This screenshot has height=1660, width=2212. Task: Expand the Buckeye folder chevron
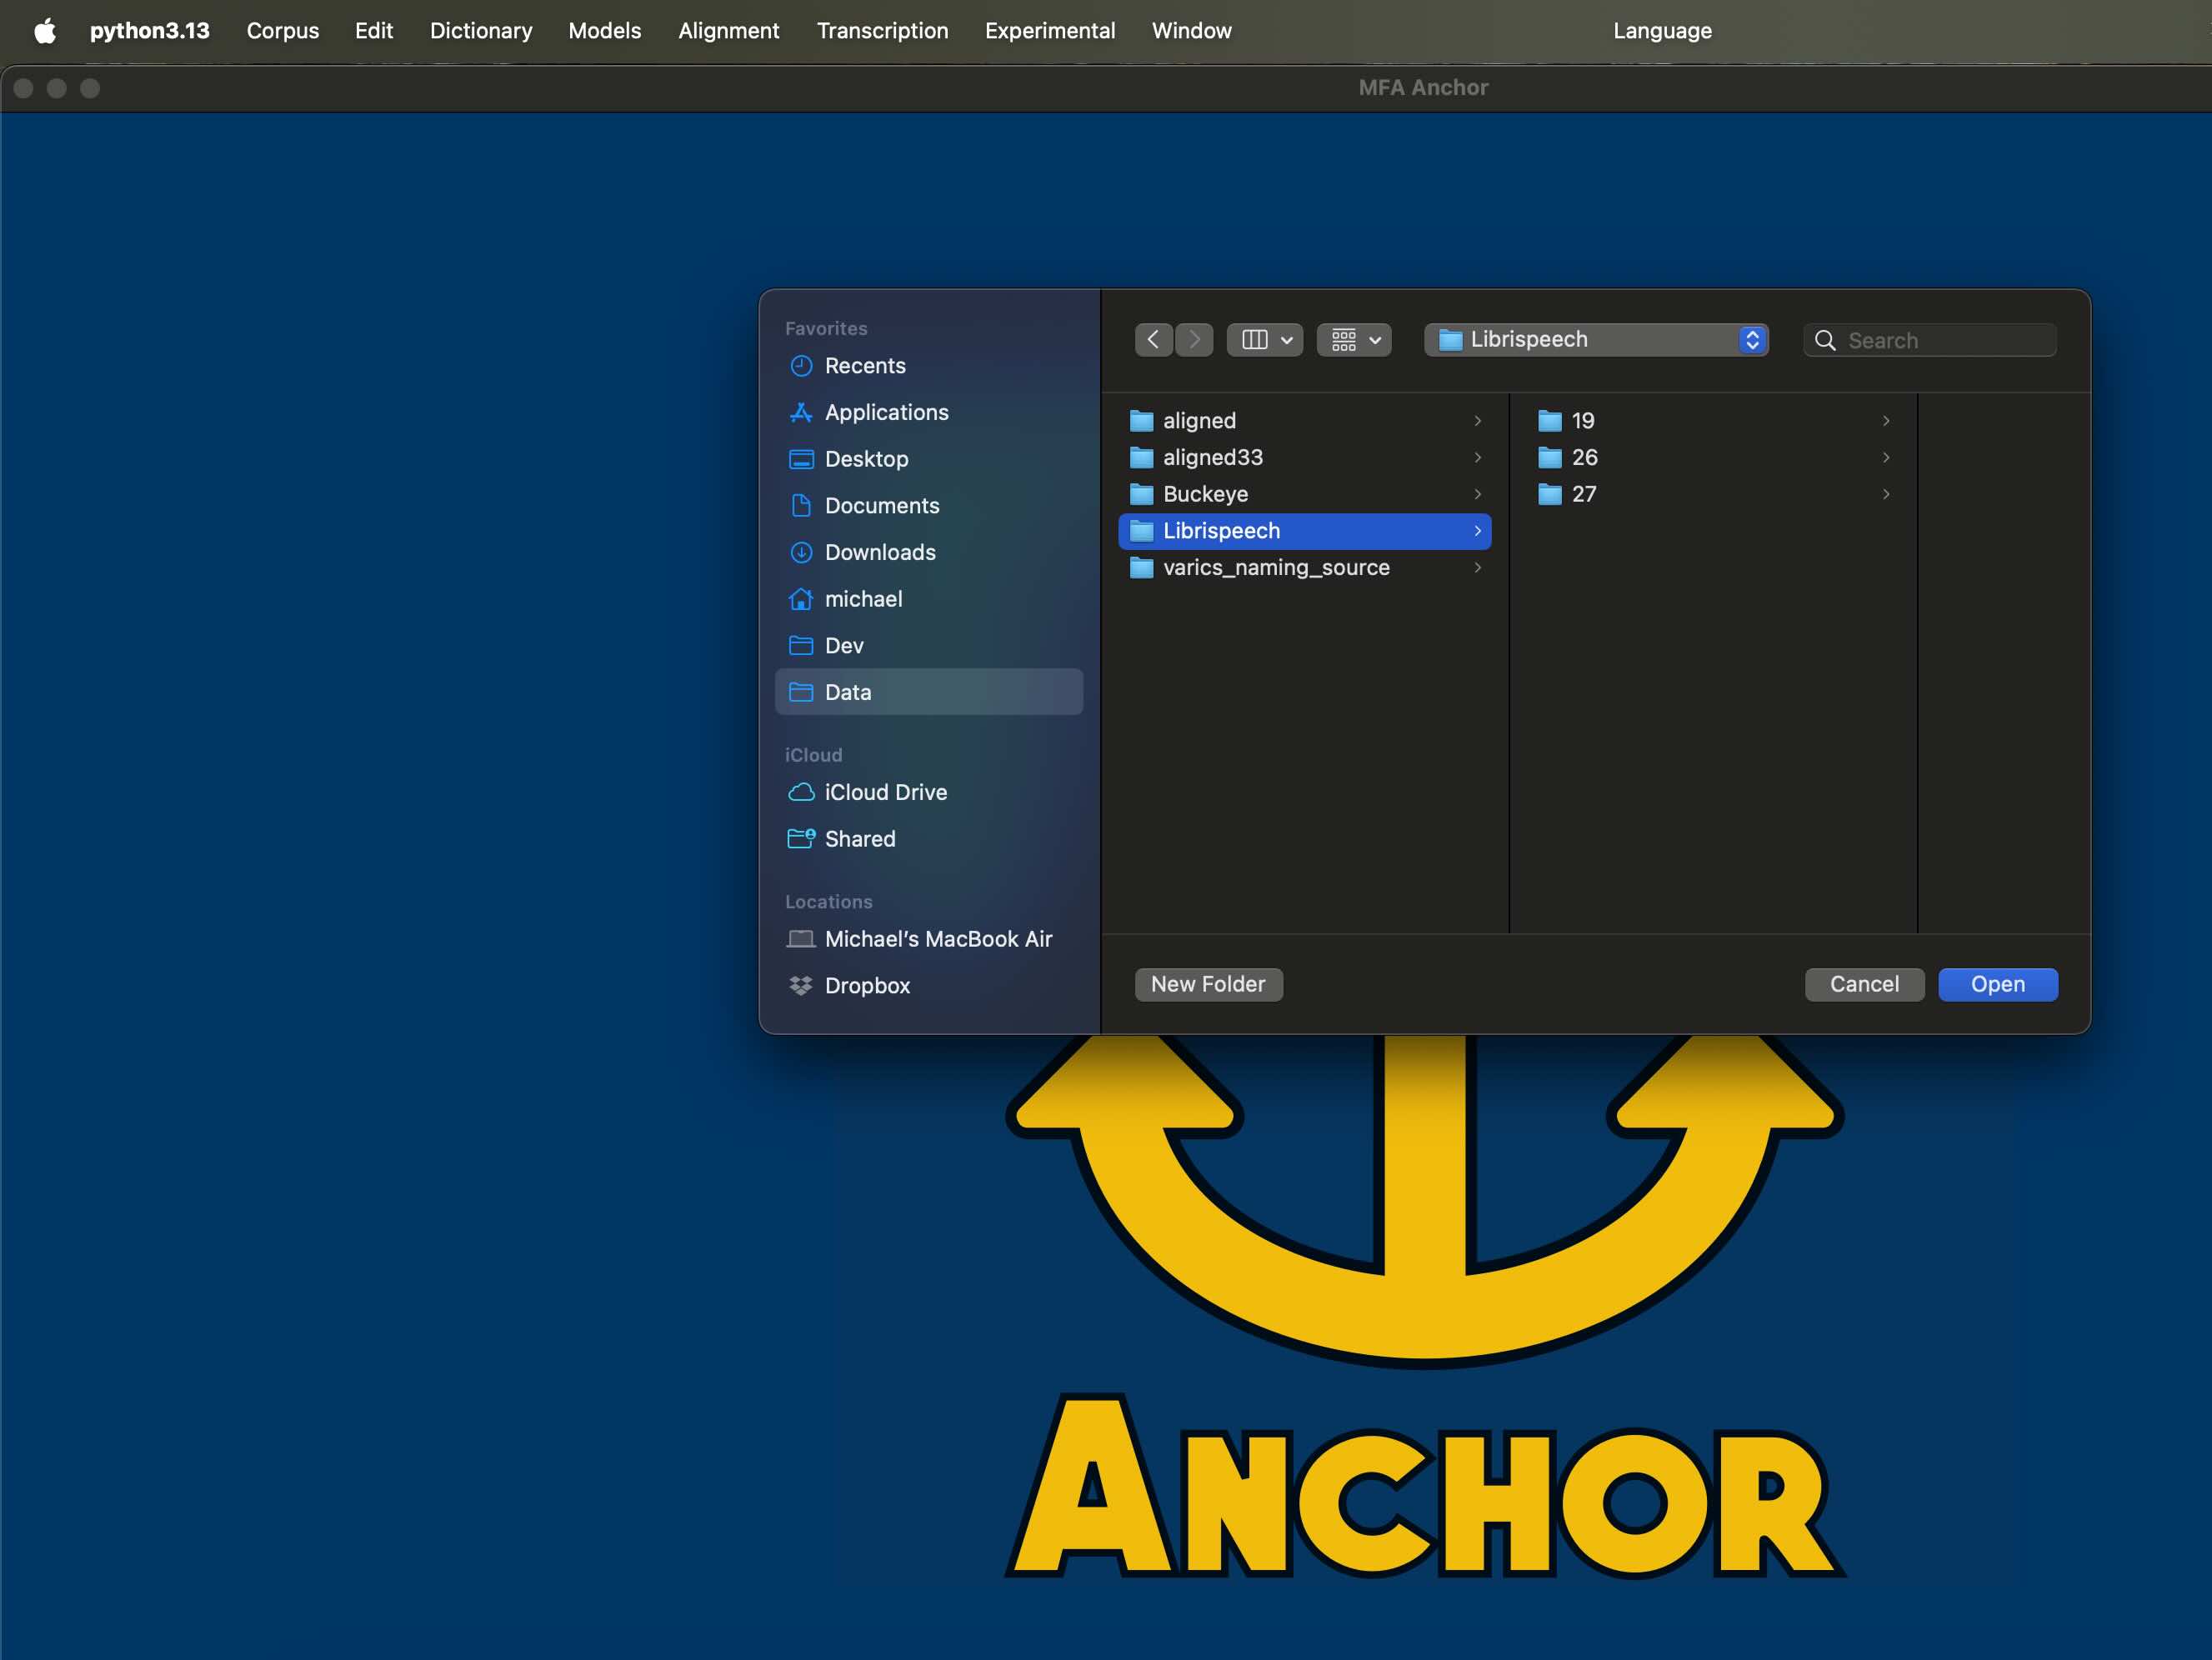pos(1477,494)
